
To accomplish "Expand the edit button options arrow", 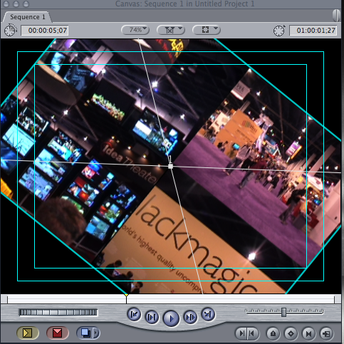I will [96, 333].
